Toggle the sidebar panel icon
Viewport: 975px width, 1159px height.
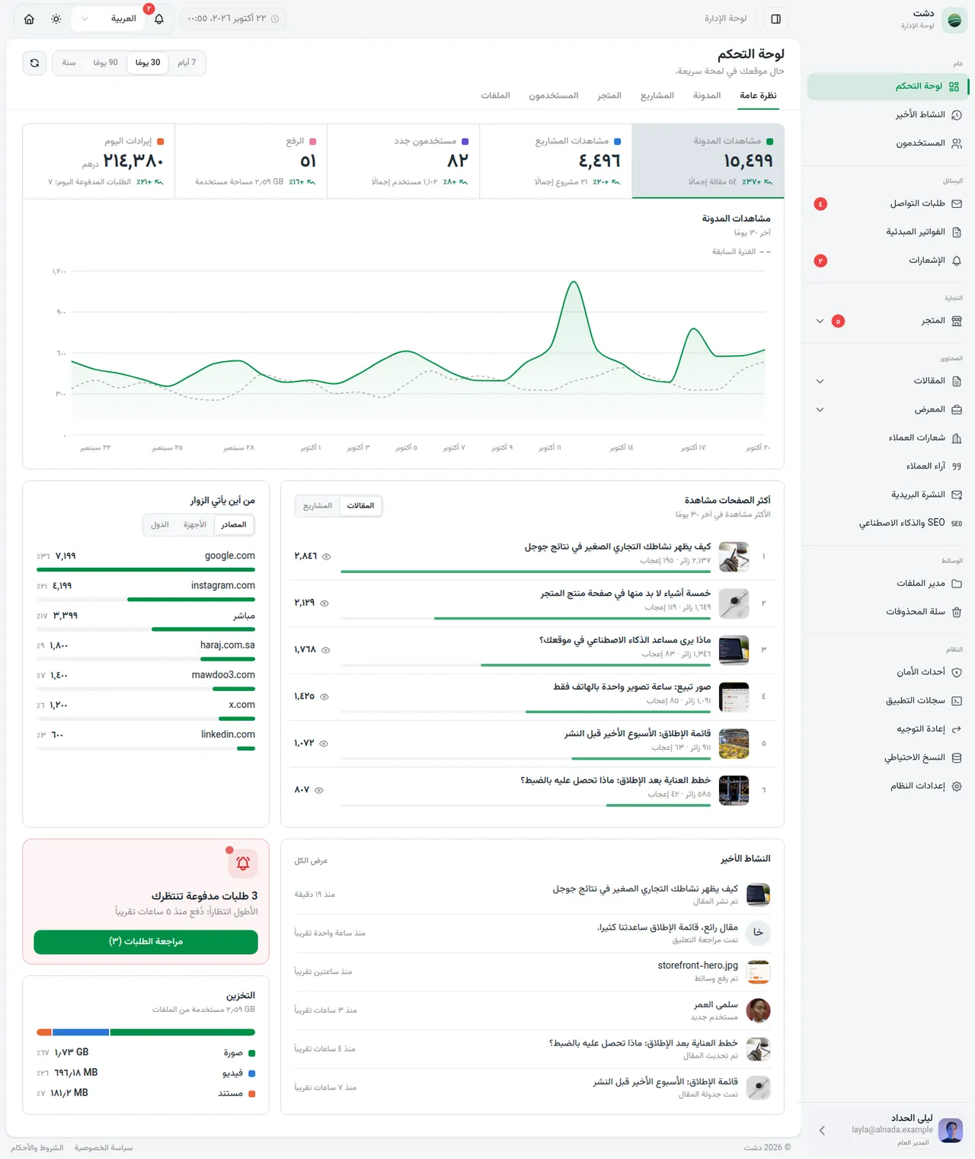(x=775, y=19)
